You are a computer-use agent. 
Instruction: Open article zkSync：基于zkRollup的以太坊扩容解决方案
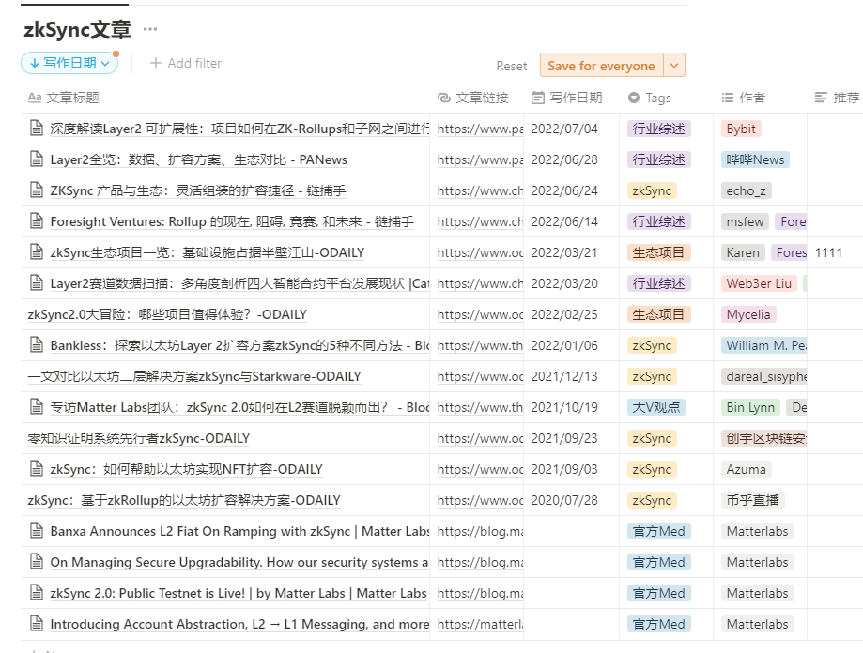184,500
